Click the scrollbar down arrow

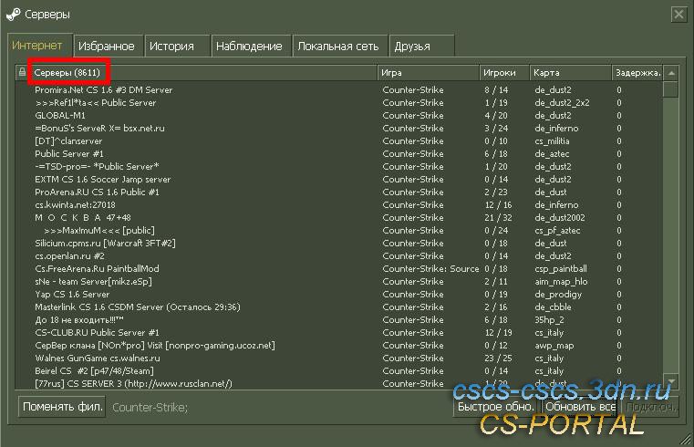671,383
